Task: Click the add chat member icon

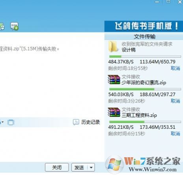Action: tap(14, 26)
